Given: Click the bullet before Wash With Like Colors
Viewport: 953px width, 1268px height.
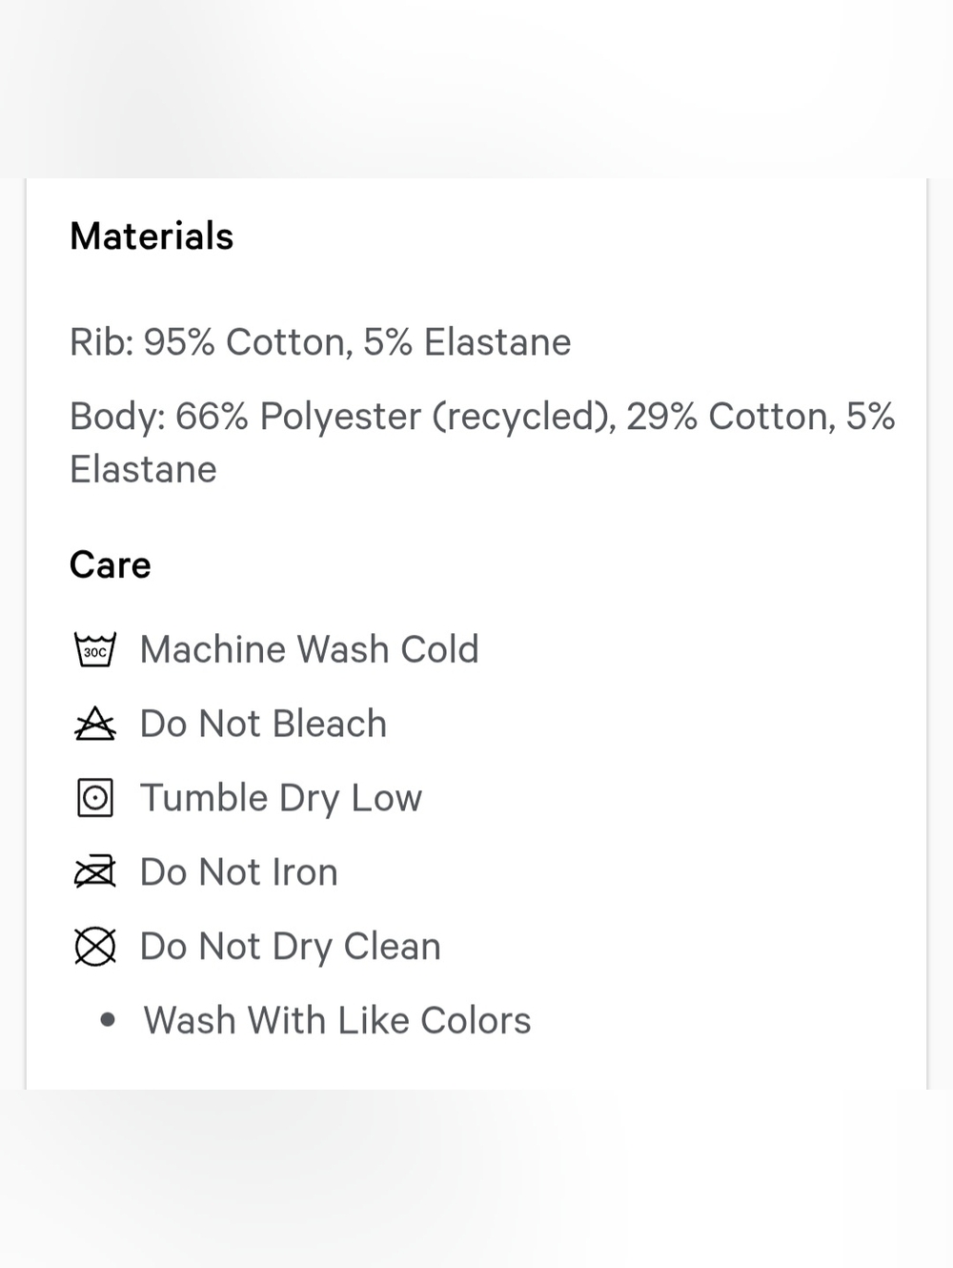Looking at the screenshot, I should (x=108, y=1020).
